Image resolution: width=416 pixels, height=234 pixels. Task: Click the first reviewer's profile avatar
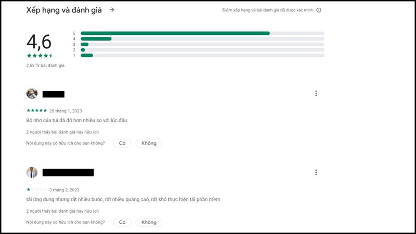(x=32, y=94)
